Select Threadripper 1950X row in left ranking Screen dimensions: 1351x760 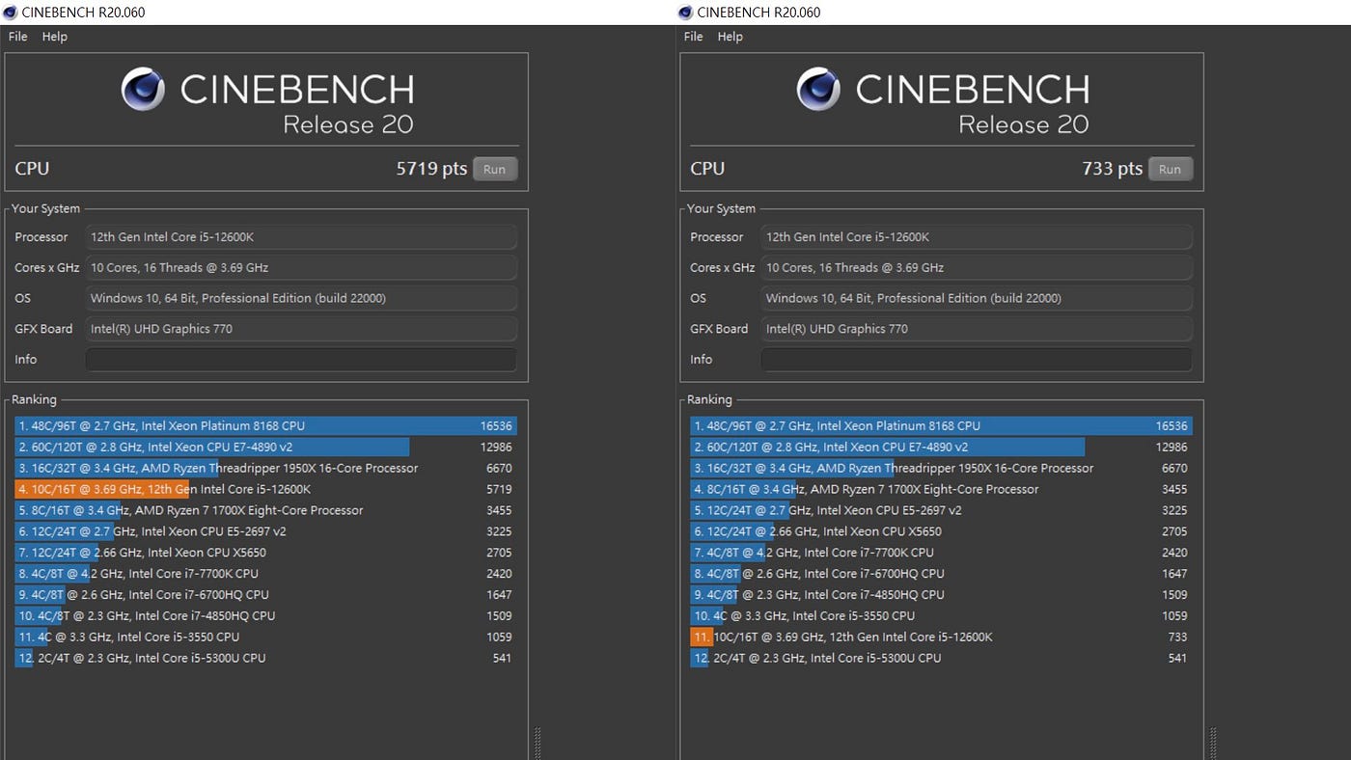click(x=265, y=468)
